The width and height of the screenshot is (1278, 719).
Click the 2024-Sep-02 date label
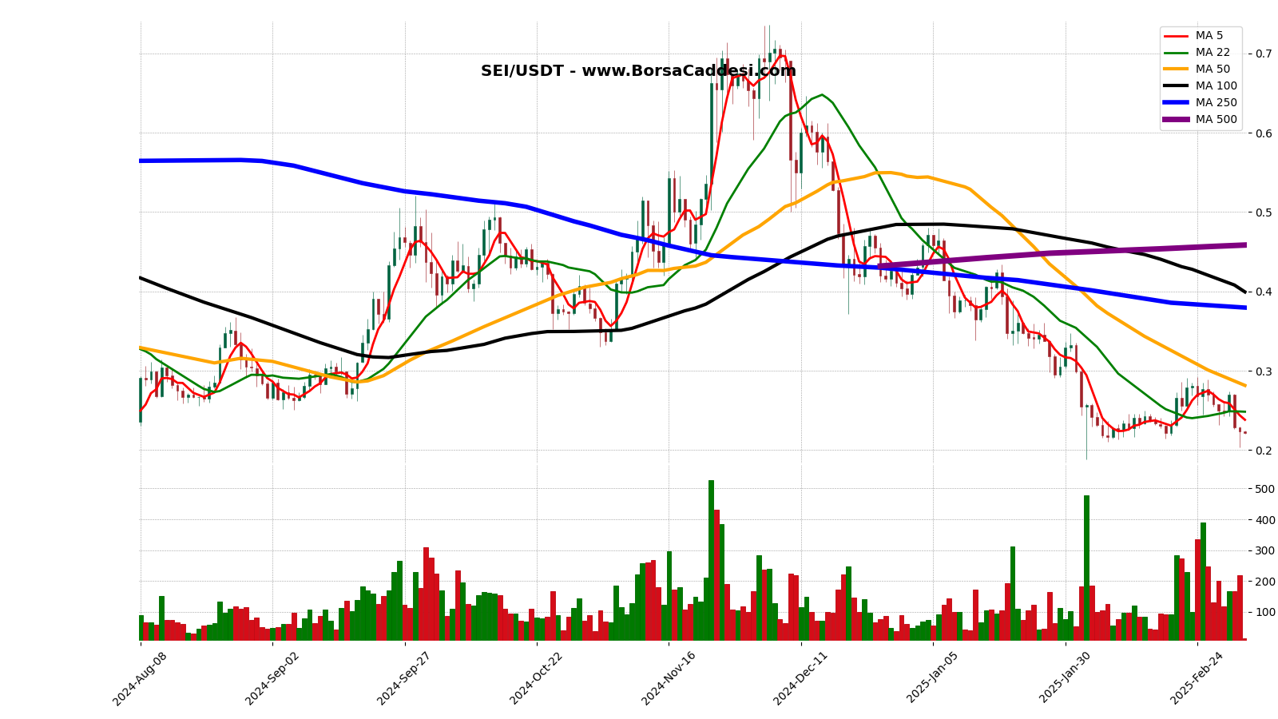tap(272, 678)
